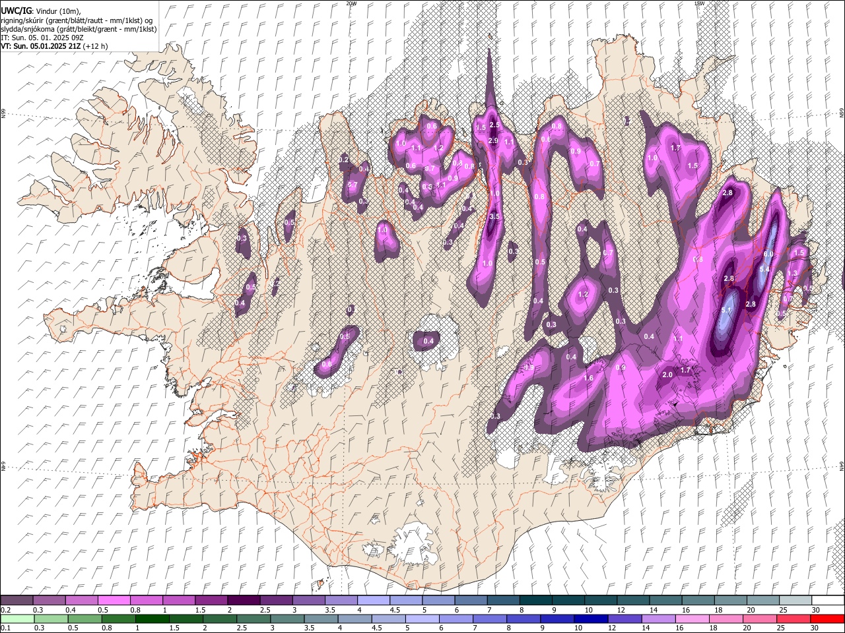Click the bright red swatch between 25 and 30
This screenshot has width=845, height=633.
(x=795, y=618)
